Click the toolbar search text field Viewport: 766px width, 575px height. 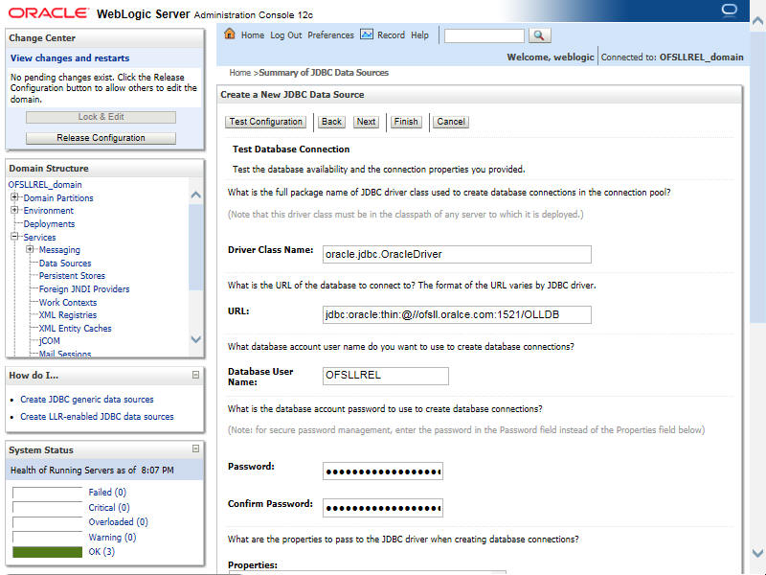coord(484,35)
